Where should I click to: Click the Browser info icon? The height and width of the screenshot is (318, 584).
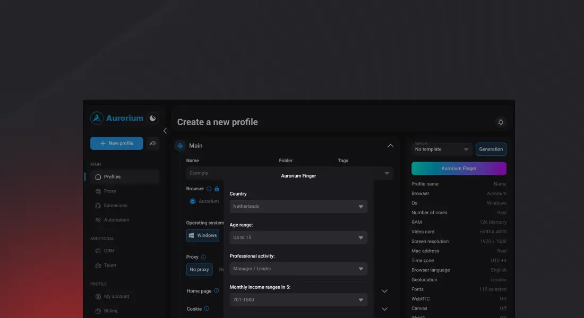(x=209, y=189)
